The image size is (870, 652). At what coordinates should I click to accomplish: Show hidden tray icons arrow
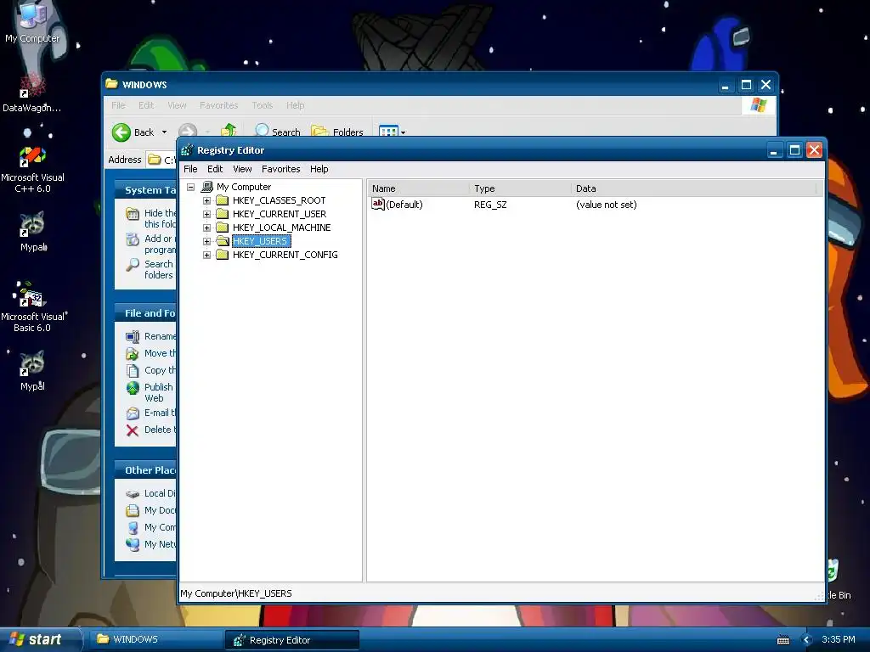807,640
